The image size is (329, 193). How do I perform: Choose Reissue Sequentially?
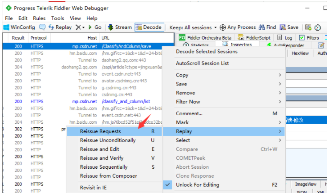pos(115,167)
